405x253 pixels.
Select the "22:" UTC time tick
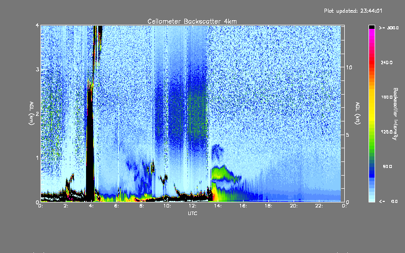pos(319,206)
